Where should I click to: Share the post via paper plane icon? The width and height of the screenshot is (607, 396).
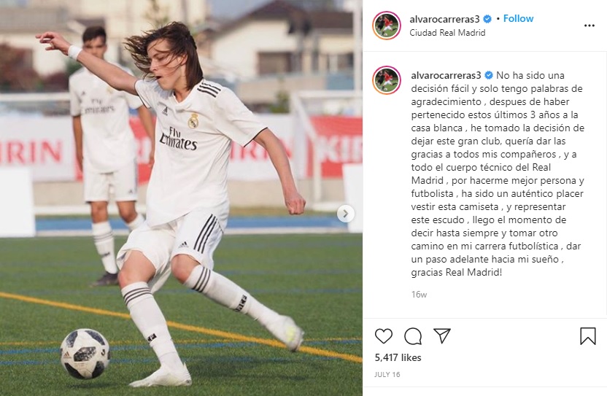point(441,335)
